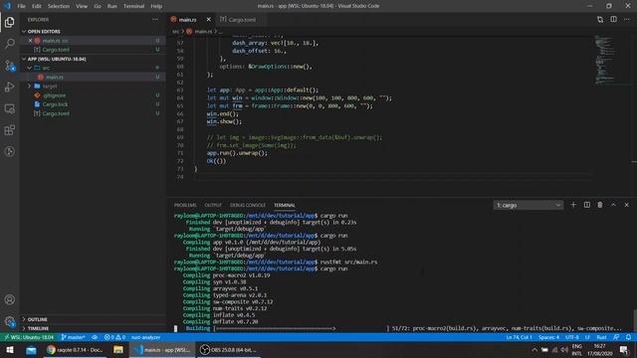Switch to the Problems panel tab
This screenshot has height=358, width=637.
pyautogui.click(x=185, y=206)
